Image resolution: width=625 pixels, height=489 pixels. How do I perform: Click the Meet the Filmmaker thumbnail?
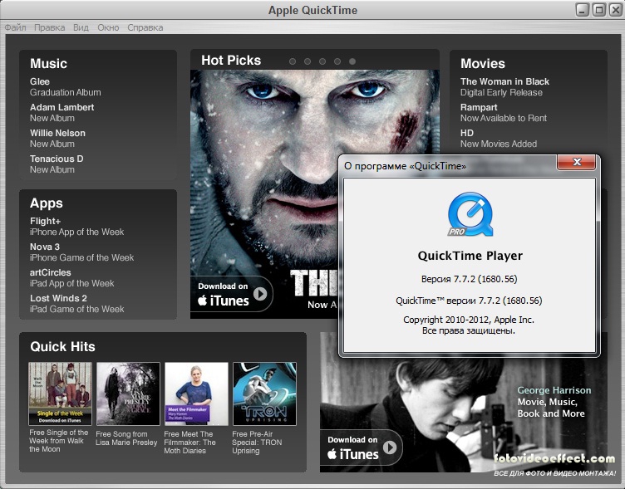point(196,394)
